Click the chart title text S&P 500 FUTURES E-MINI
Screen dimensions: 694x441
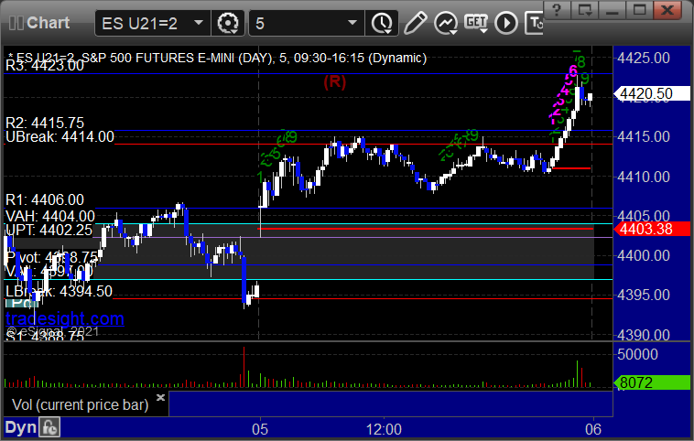[158, 58]
